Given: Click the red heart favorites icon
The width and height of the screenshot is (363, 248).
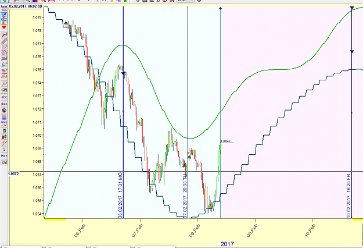Looking at the screenshot, I should 4,27.
